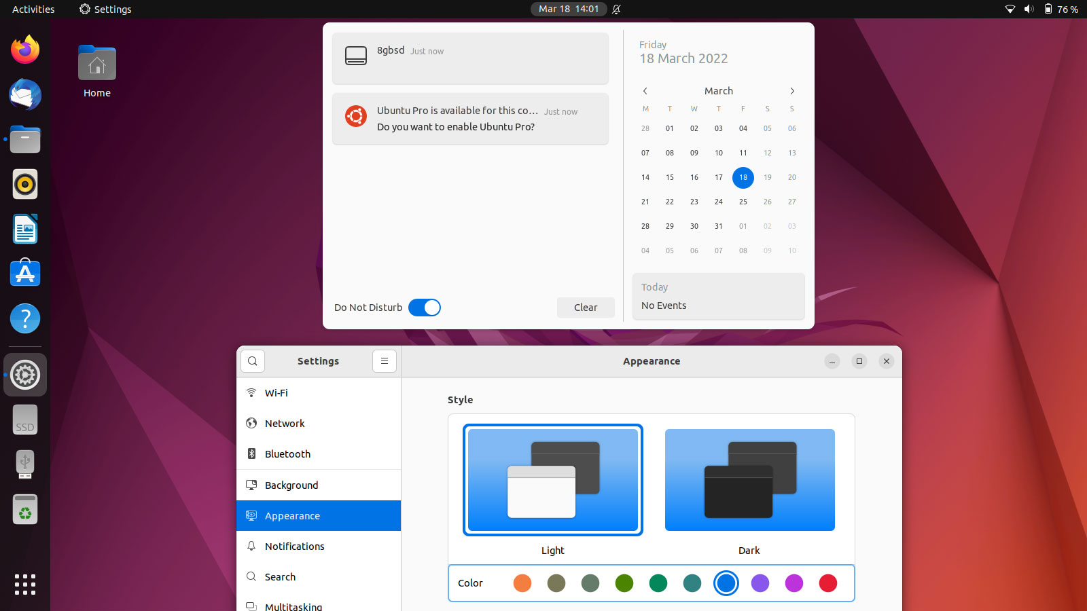Pick the purple accent color
The height and width of the screenshot is (611, 1087).
[x=760, y=583]
